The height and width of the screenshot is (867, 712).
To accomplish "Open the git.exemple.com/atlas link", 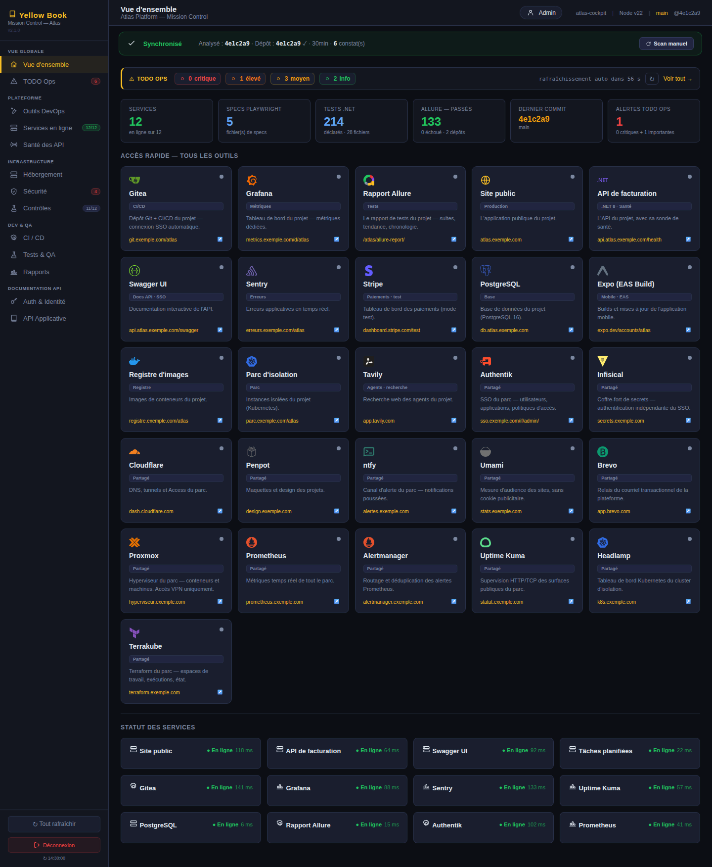I will (x=153, y=240).
